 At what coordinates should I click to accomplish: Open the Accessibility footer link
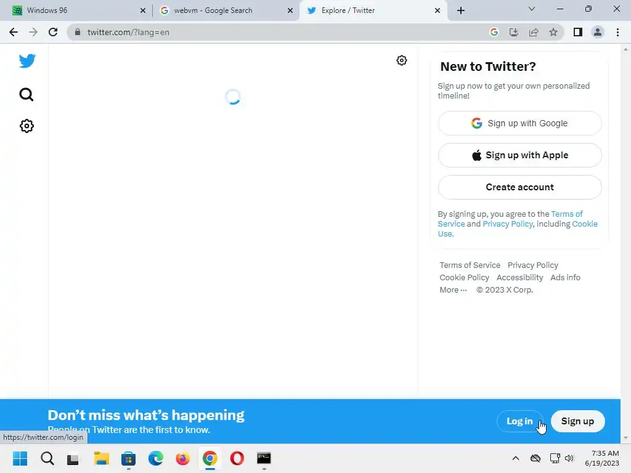coord(519,278)
